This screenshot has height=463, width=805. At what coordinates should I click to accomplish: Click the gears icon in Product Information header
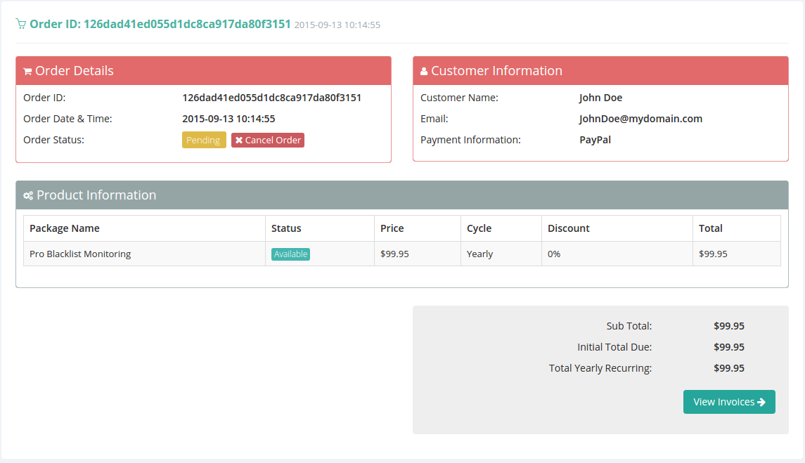28,195
